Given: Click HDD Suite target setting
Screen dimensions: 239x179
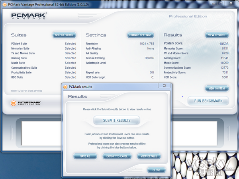Looking at the screenshot, I should pyautogui.click(x=96, y=77).
